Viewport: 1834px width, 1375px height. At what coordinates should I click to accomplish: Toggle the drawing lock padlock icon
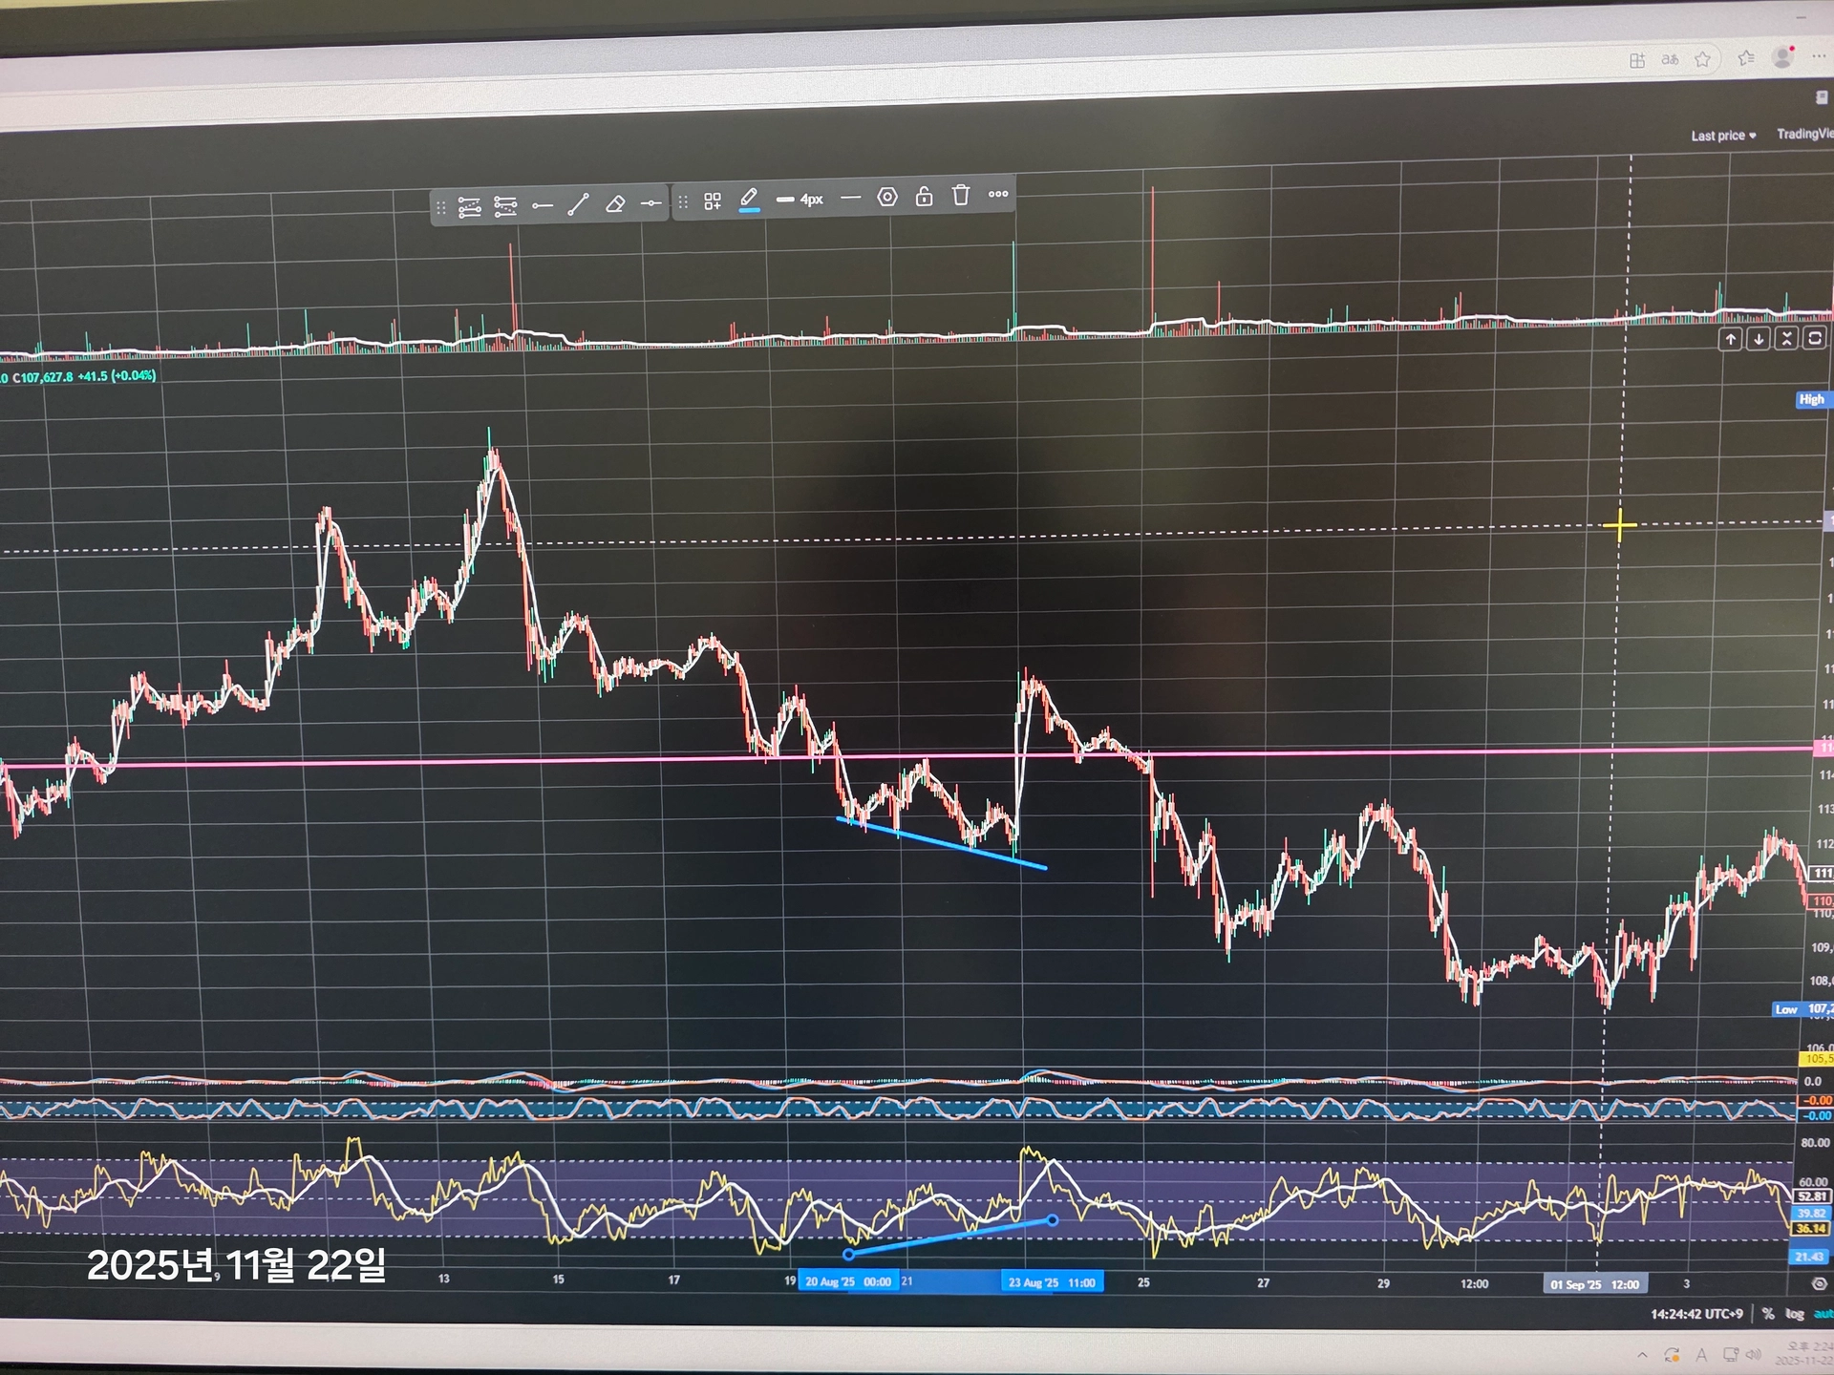[x=924, y=196]
